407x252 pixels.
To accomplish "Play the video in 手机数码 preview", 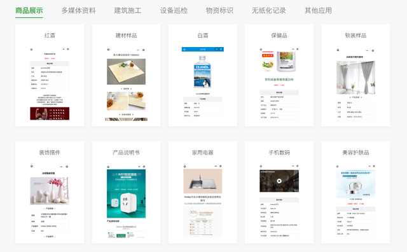I will click(279, 181).
